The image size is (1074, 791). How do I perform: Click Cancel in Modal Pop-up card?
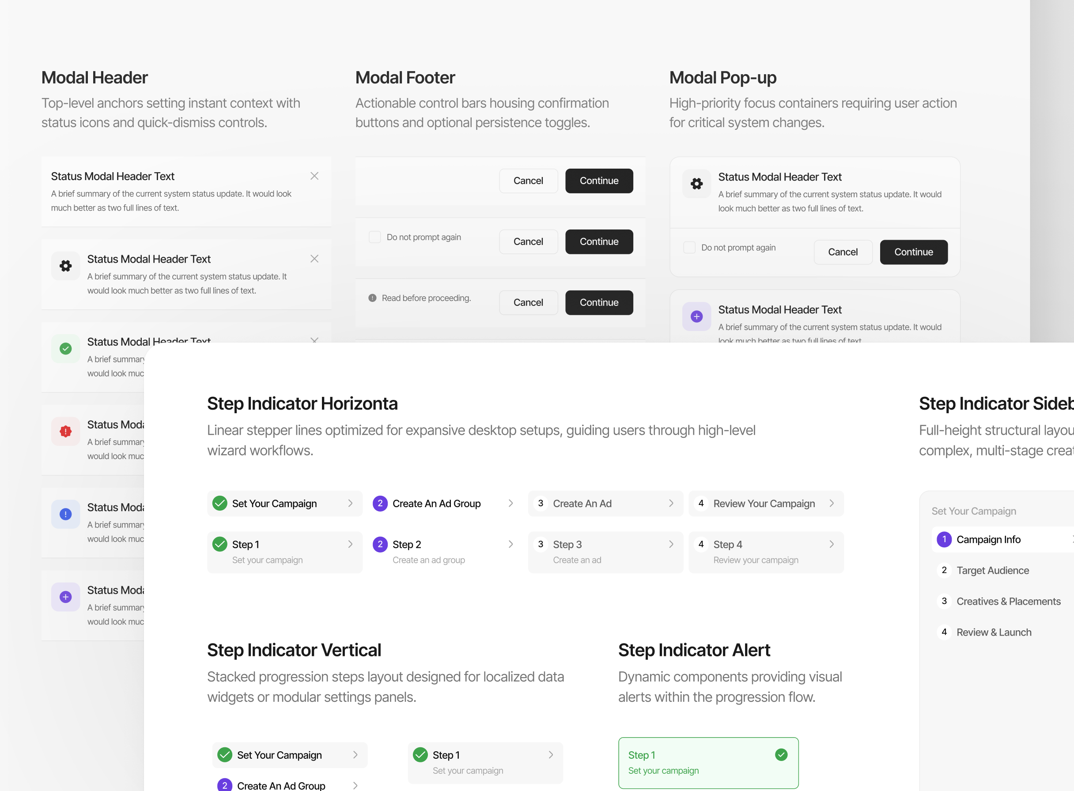(x=843, y=252)
